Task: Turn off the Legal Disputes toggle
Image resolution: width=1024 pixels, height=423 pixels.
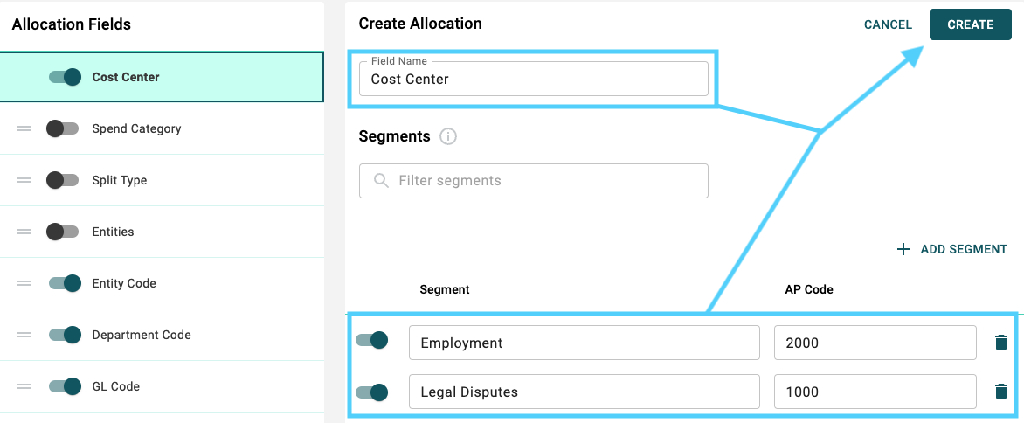Action: click(371, 392)
